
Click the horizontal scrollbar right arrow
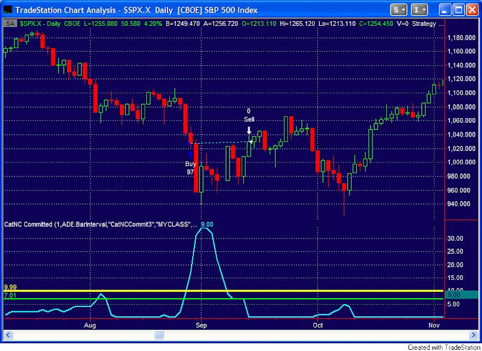tap(474, 335)
